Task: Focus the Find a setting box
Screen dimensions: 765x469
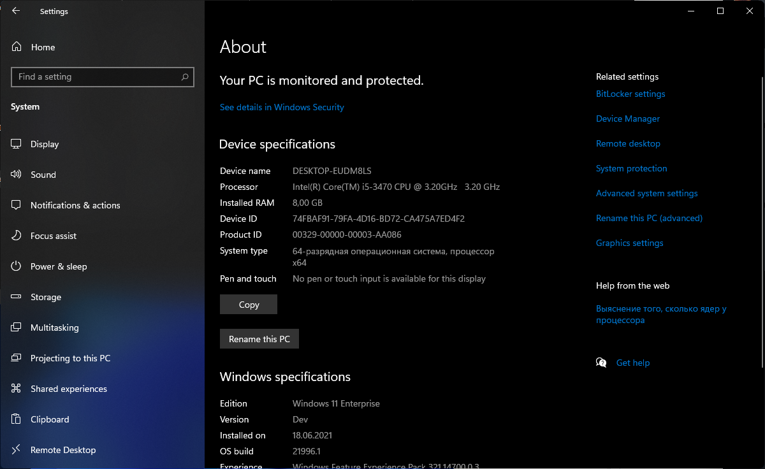Action: click(x=103, y=77)
